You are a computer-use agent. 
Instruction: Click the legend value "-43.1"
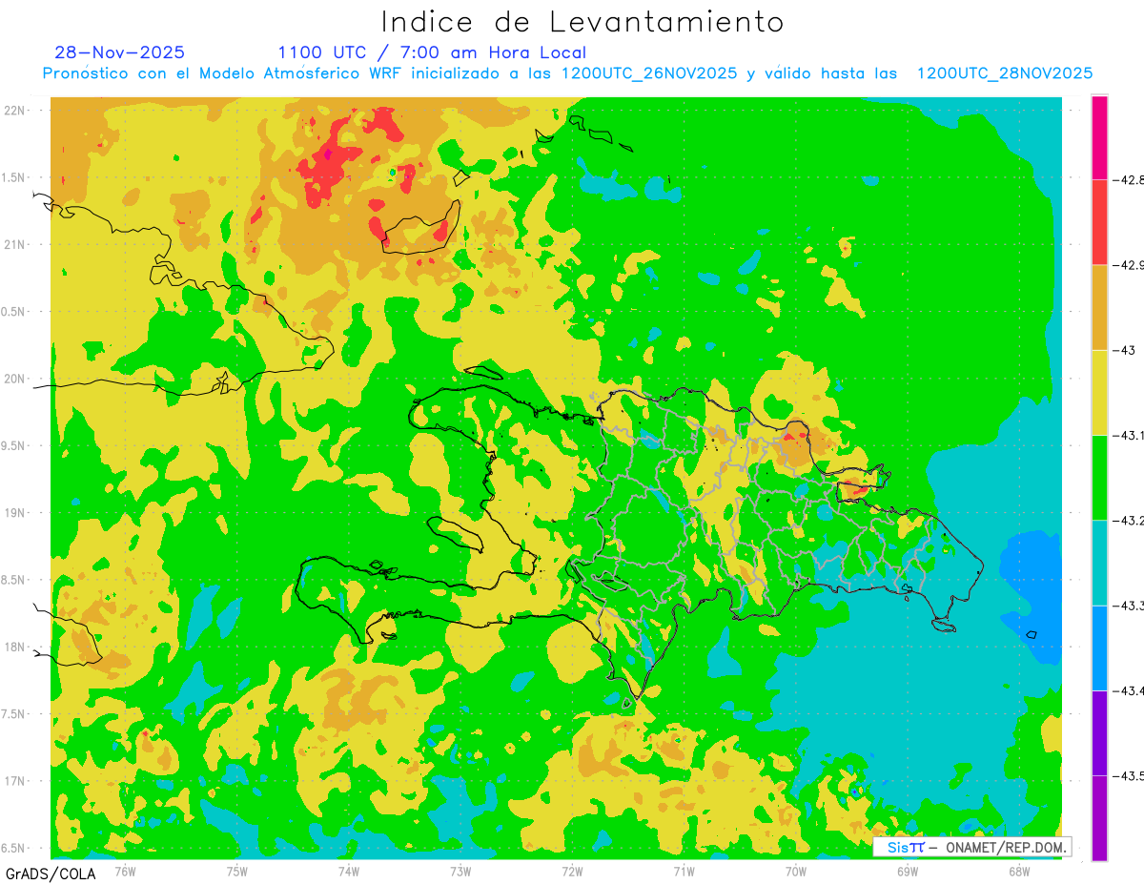click(1128, 435)
